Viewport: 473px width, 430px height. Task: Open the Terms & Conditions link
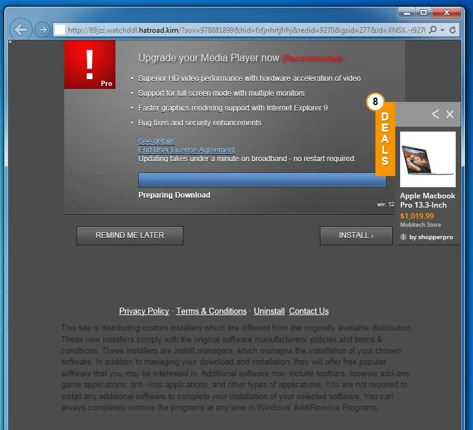(211, 311)
